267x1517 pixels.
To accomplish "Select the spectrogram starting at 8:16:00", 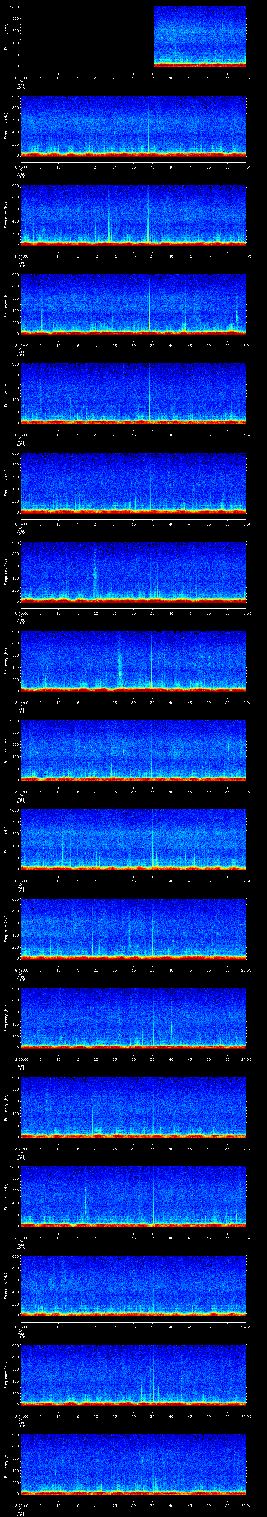I will tap(133, 661).
